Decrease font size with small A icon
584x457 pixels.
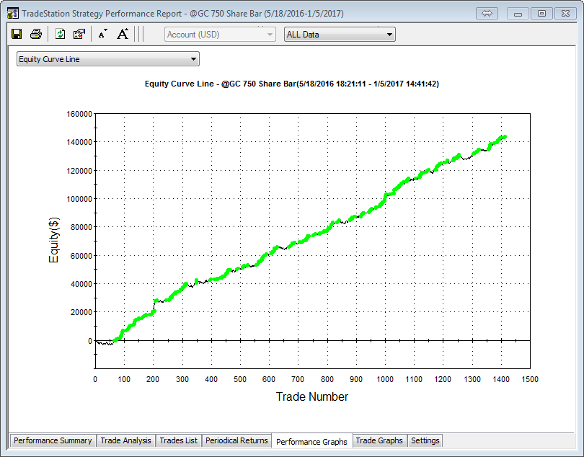(x=102, y=34)
